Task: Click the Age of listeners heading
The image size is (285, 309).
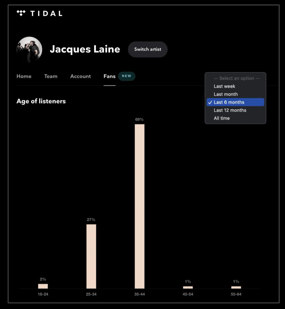Action: click(x=41, y=101)
